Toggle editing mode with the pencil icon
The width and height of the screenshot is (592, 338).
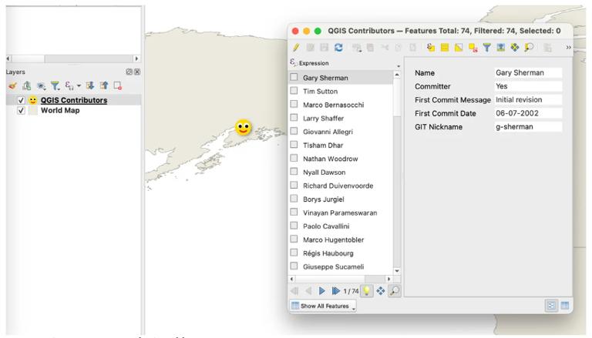tap(296, 48)
